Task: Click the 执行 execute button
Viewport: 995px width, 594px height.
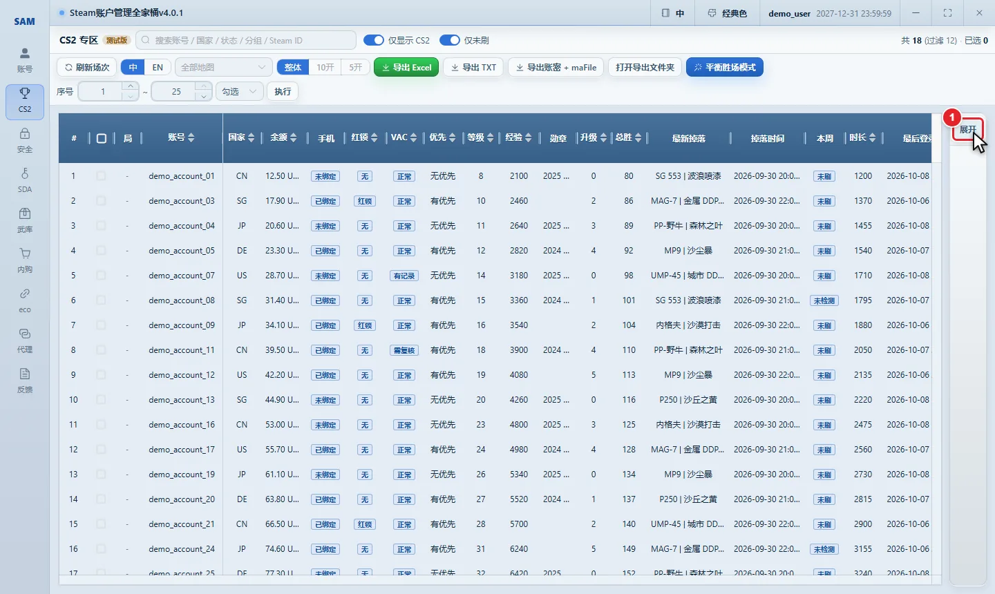Action: [283, 91]
